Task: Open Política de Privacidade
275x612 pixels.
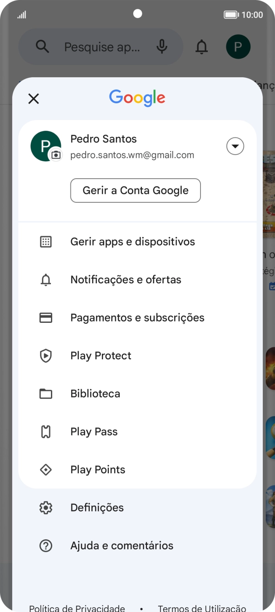Action: (77, 607)
